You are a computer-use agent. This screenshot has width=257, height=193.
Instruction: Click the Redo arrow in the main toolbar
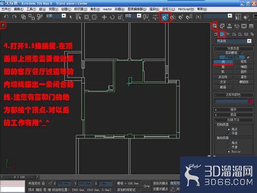coord(14,17)
